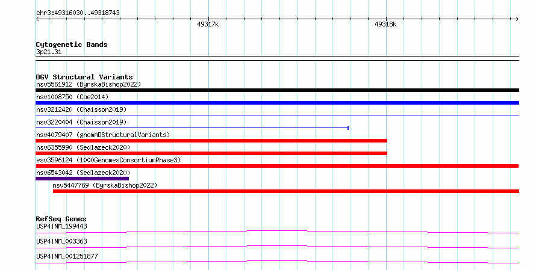Select USP4|NM_199443 transcript label
536x270 pixels.
[x=61, y=226]
